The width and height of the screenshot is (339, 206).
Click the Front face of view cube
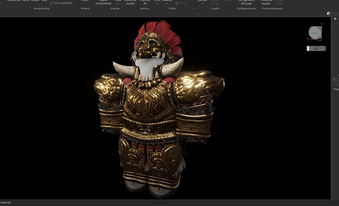pyautogui.click(x=314, y=33)
